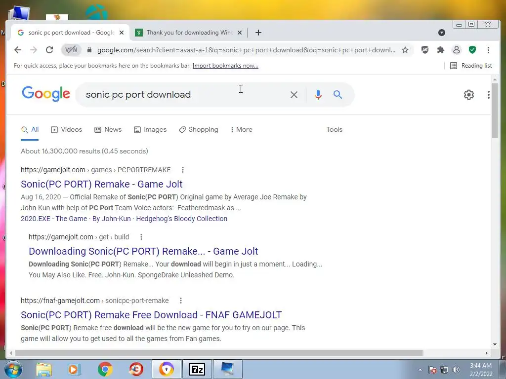The image size is (506, 379).
Task: Submit search with magnifier icon
Action: click(337, 94)
